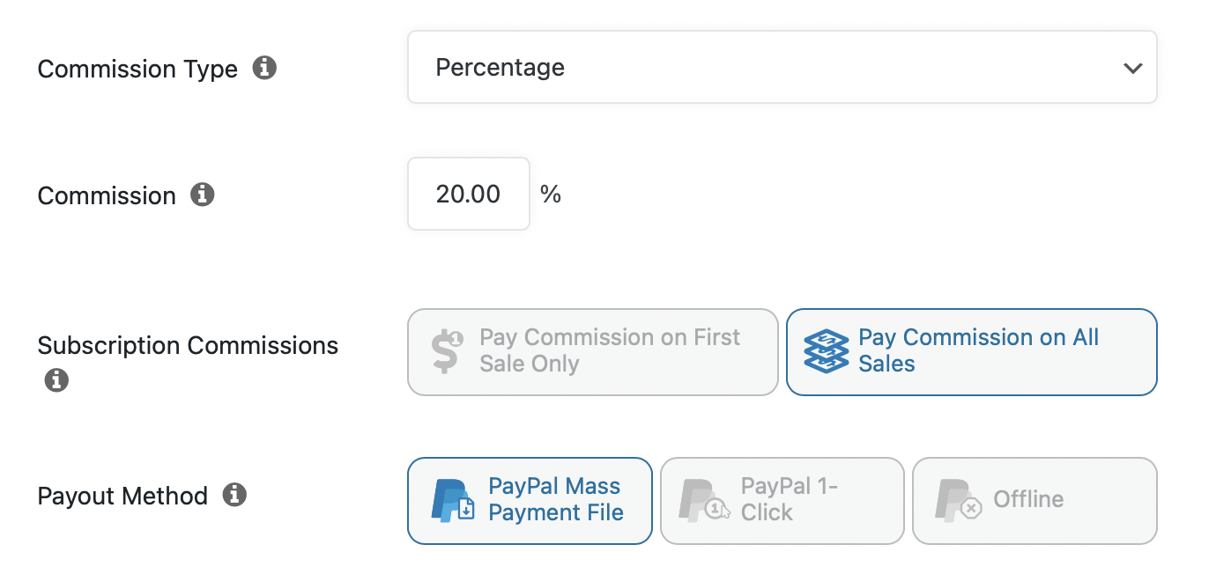Click the Commission Type dropdown chevron

click(x=1133, y=67)
